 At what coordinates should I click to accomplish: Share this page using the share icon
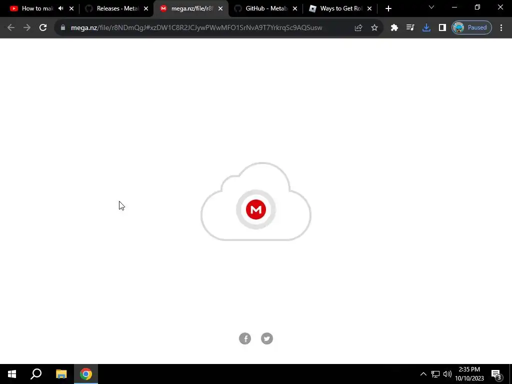click(358, 28)
